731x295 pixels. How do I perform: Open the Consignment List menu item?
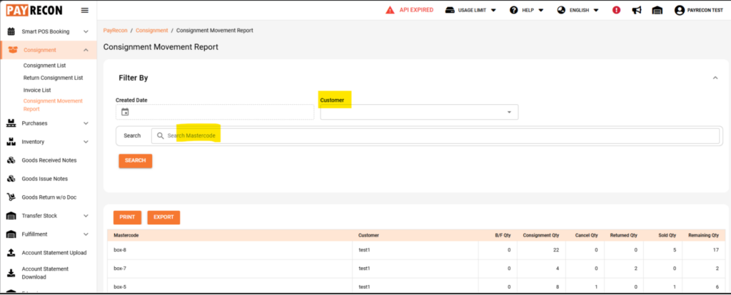pos(45,66)
